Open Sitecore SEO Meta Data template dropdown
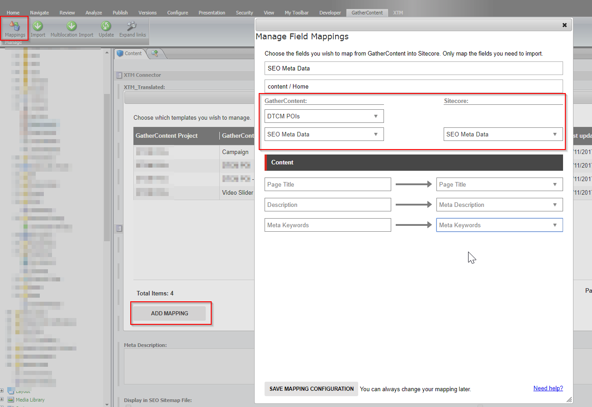Image resolution: width=592 pixels, height=407 pixels. click(503, 134)
